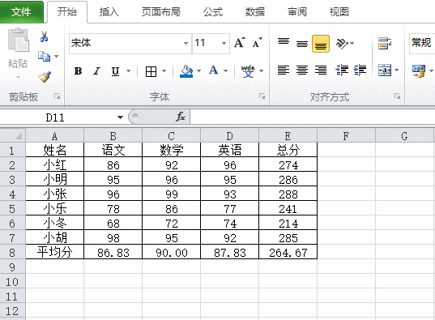Viewport: 435px width, 320px height.
Task: Open number format dropdown 常规
Action: pyautogui.click(x=422, y=43)
